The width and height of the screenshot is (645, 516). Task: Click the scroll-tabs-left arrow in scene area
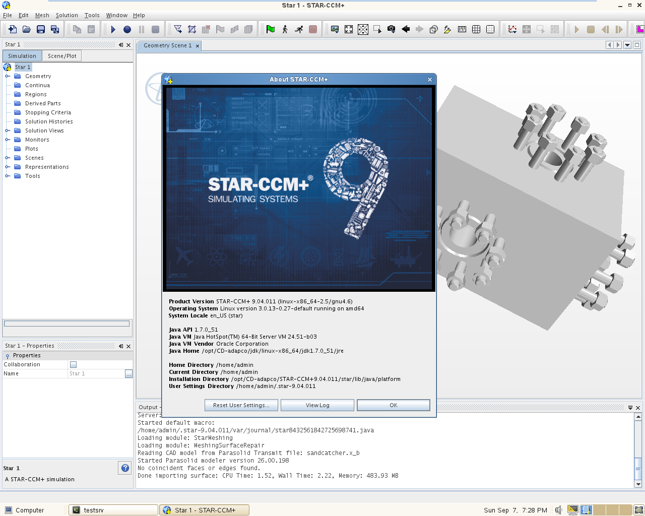(x=609, y=45)
